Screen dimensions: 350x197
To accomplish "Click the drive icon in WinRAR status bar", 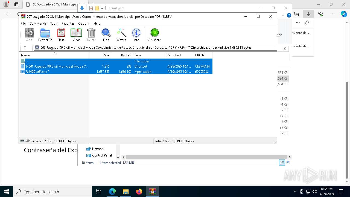I will click(x=22, y=141).
